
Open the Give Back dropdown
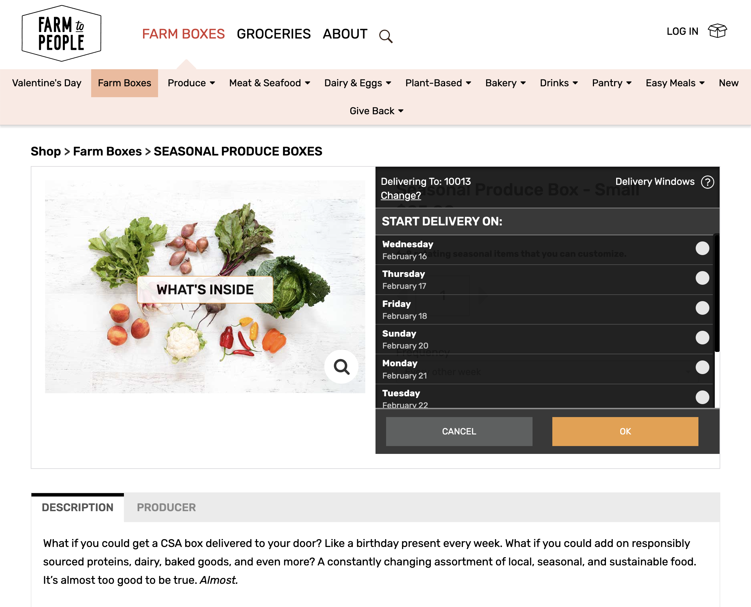[376, 111]
